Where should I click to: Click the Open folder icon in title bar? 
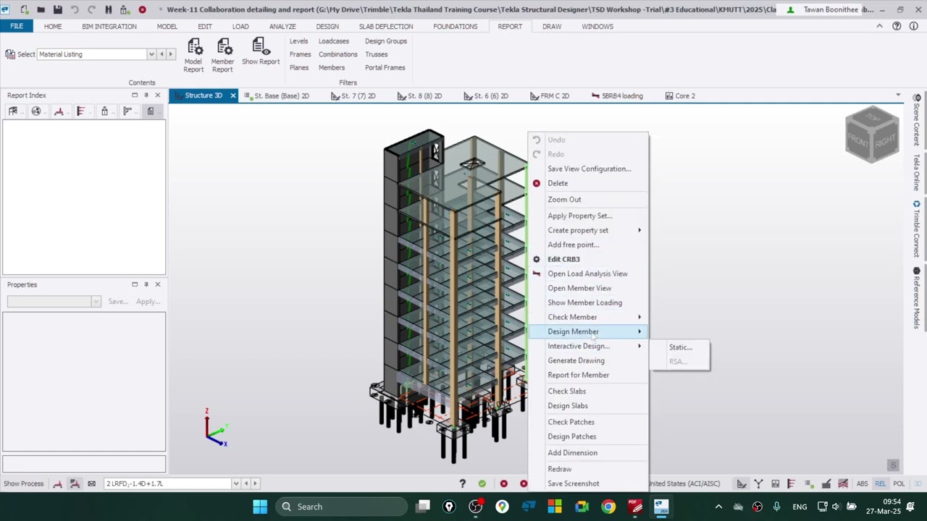point(41,9)
